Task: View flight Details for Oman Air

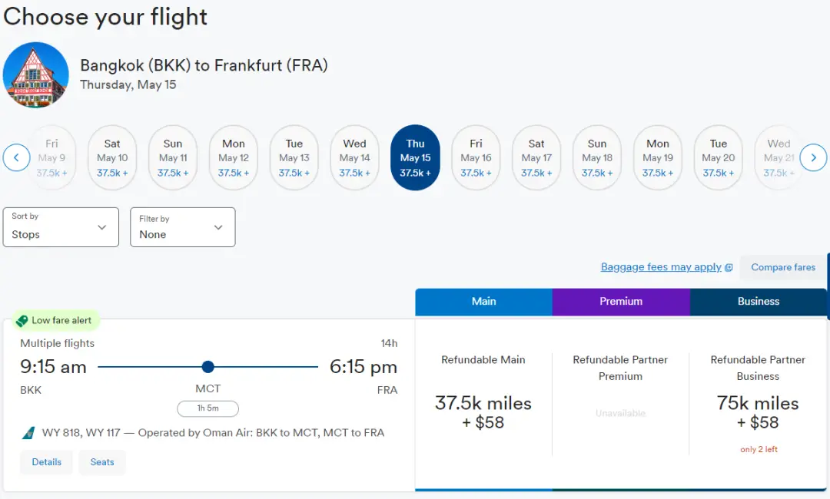Action: (x=46, y=462)
